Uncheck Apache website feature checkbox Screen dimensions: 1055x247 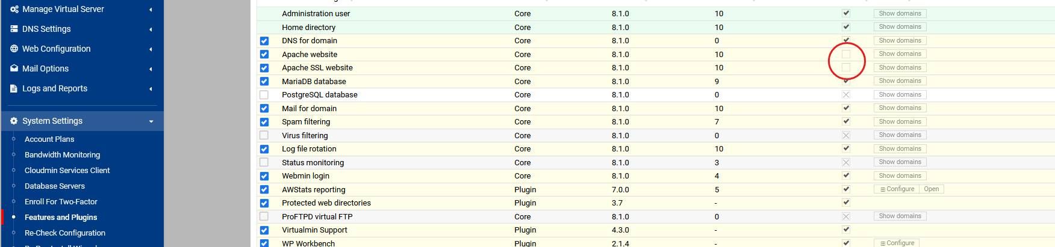click(x=264, y=54)
